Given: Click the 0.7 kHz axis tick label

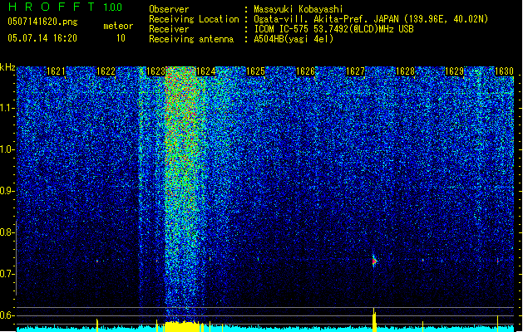Looking at the screenshot, I should pos(6,274).
